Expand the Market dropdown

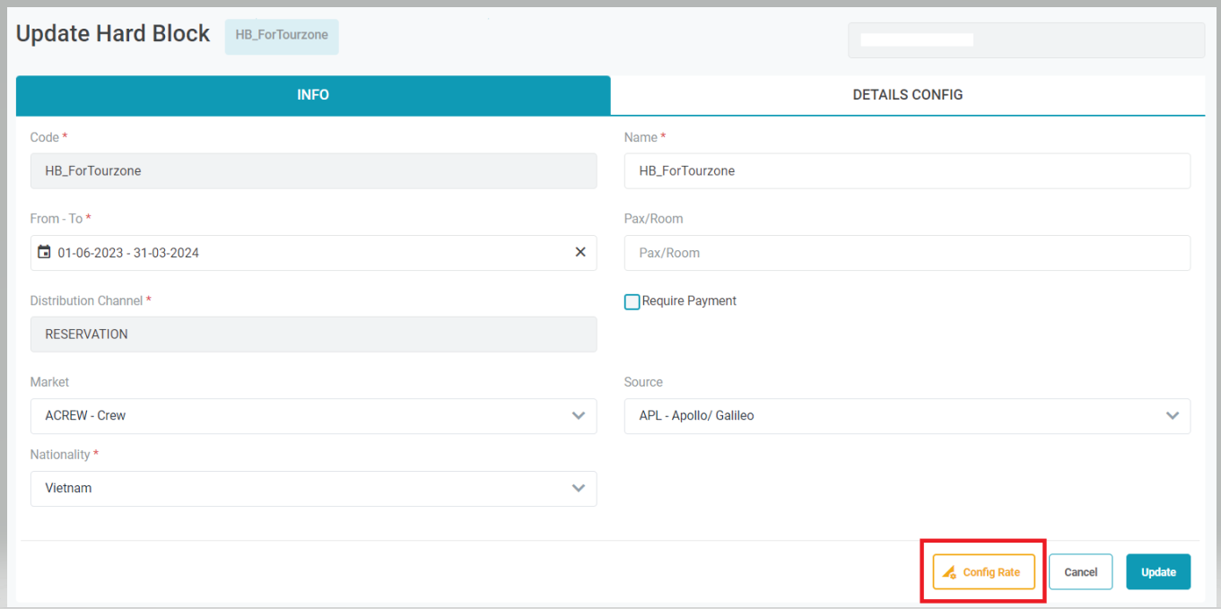tap(579, 416)
